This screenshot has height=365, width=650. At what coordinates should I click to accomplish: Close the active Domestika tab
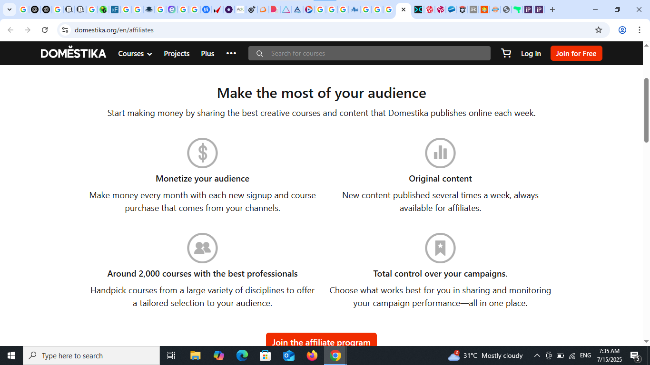point(403,10)
